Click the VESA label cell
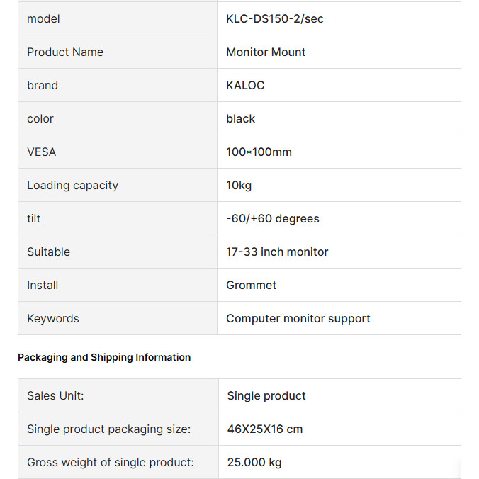479x479 pixels. click(x=118, y=152)
